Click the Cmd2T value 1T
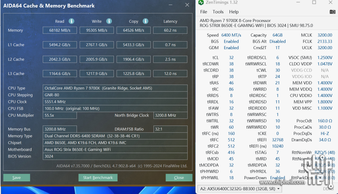 pos(277,48)
